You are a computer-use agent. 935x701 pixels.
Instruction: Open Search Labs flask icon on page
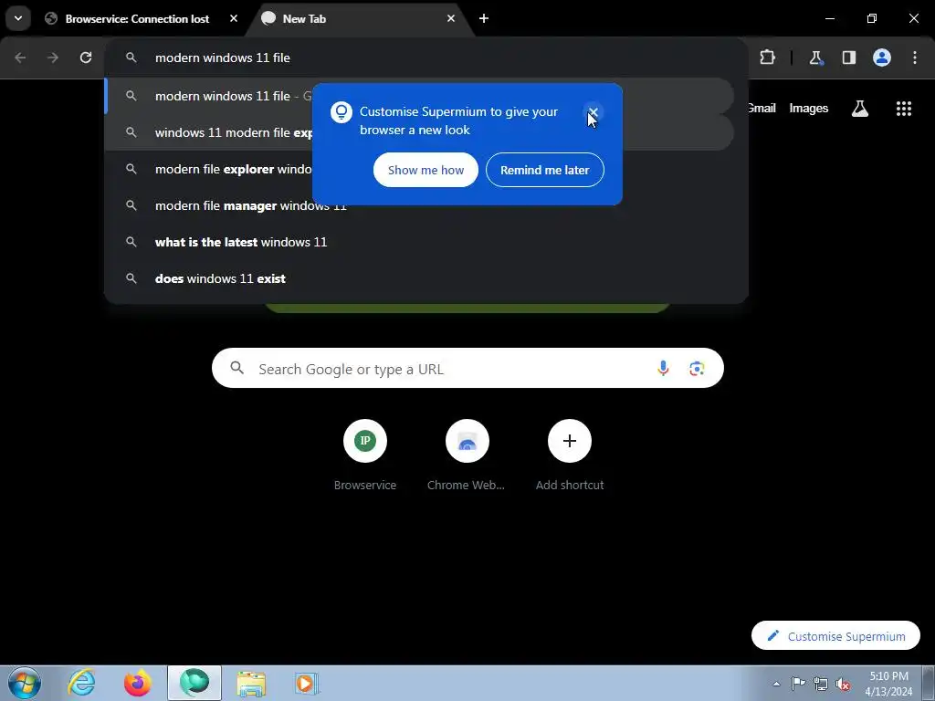[860, 109]
